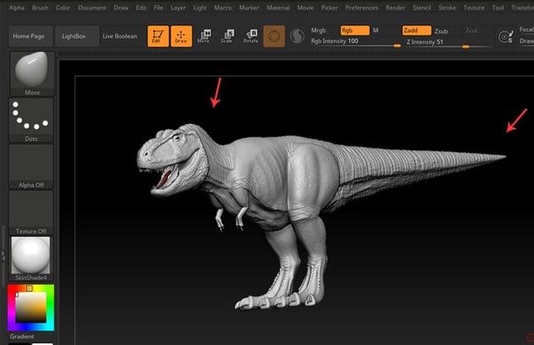Image resolution: width=534 pixels, height=345 pixels.
Task: Open the Alpha menu
Action: [17, 8]
